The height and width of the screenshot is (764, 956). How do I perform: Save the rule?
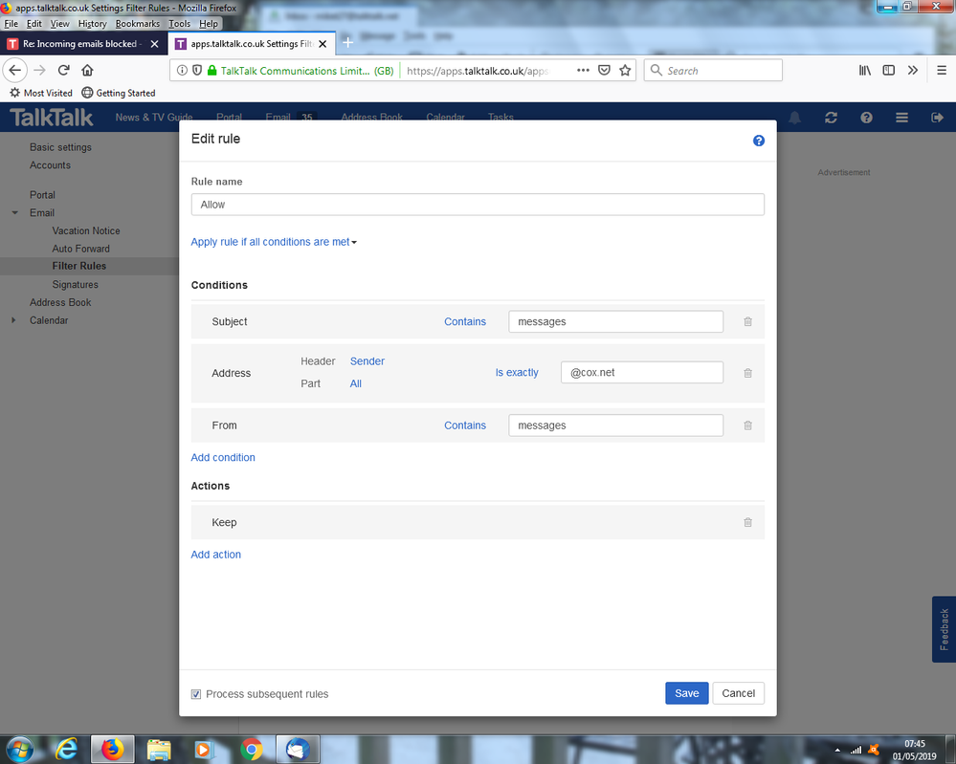(686, 693)
